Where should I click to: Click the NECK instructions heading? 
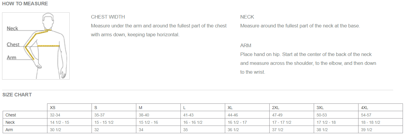click(247, 17)
